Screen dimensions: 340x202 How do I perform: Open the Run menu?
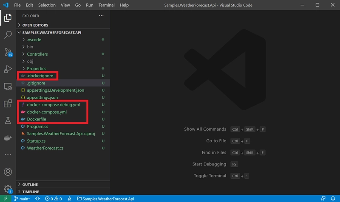pyautogui.click(x=90, y=5)
